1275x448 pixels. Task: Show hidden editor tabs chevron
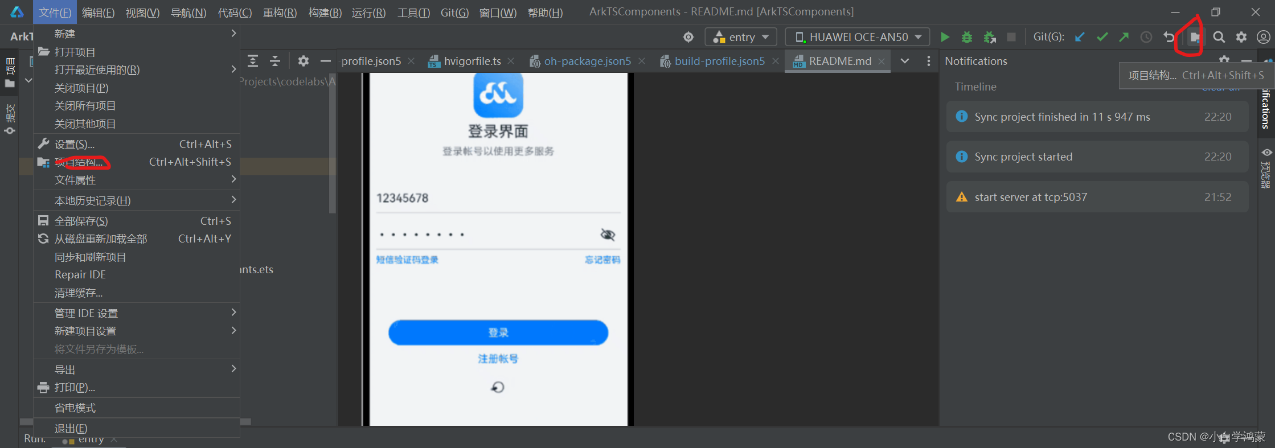point(905,61)
